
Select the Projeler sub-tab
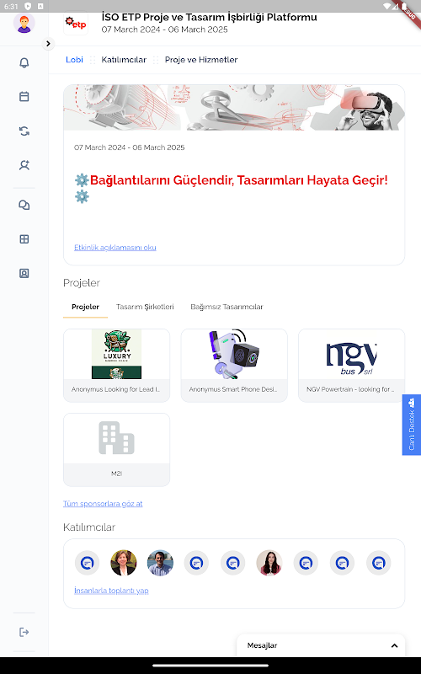click(x=85, y=307)
